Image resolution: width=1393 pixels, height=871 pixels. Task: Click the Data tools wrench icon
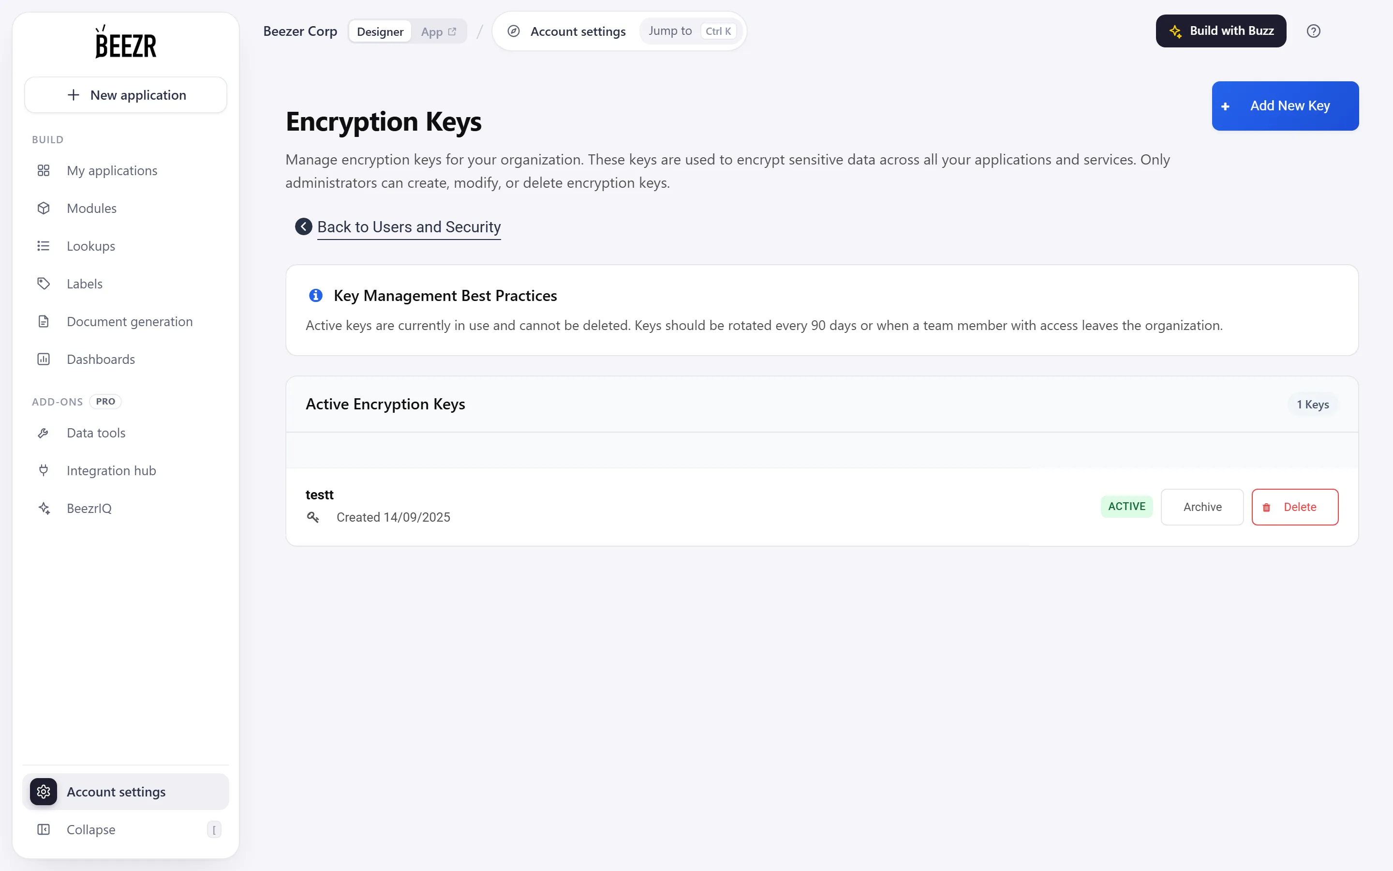pyautogui.click(x=43, y=433)
